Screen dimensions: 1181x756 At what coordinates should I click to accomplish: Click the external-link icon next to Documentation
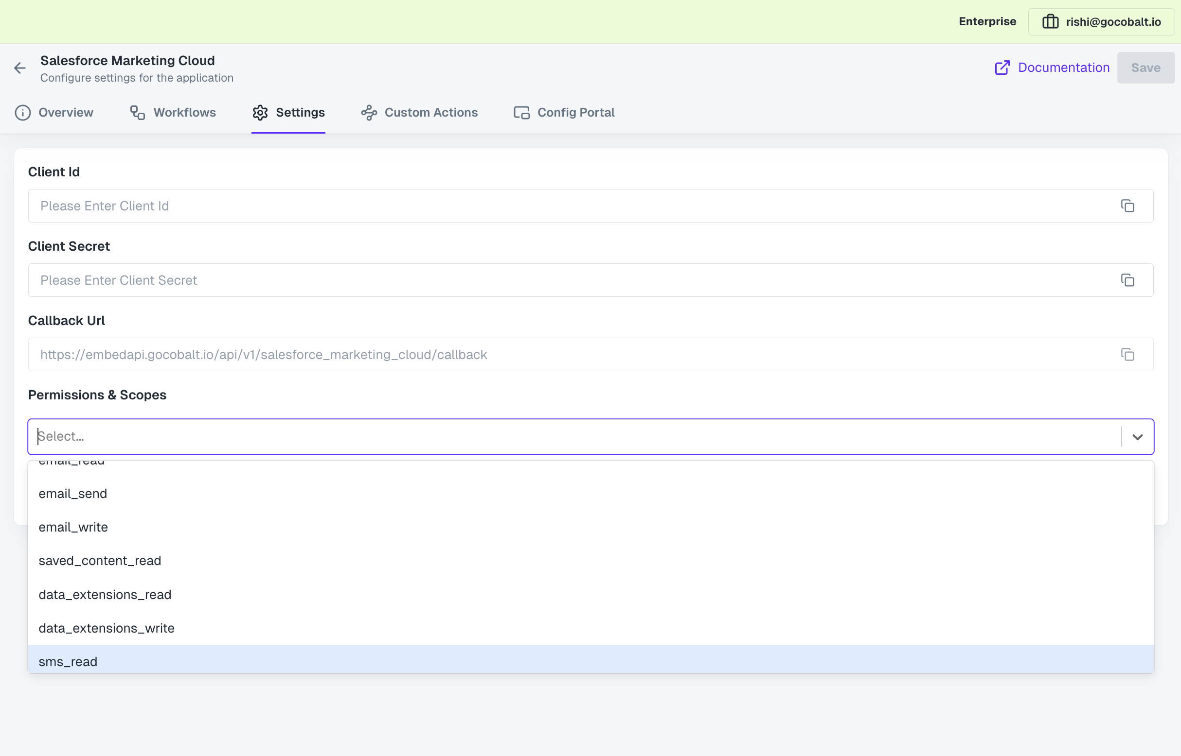point(1002,67)
